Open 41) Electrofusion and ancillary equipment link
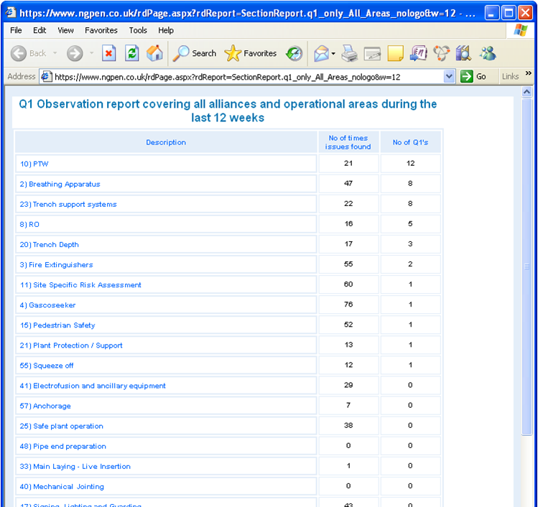This screenshot has width=538, height=507. point(93,386)
